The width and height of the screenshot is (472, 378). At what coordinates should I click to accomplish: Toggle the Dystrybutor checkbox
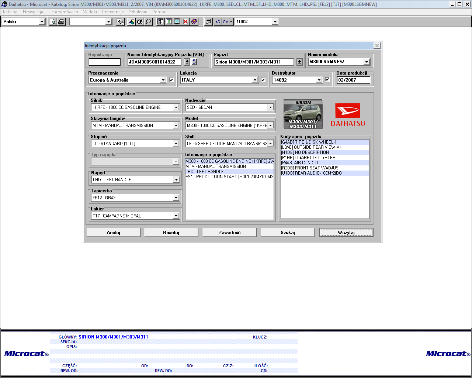(327, 80)
